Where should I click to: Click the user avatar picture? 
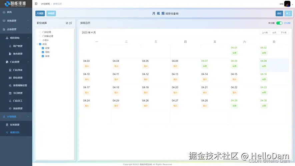pos(287,4)
